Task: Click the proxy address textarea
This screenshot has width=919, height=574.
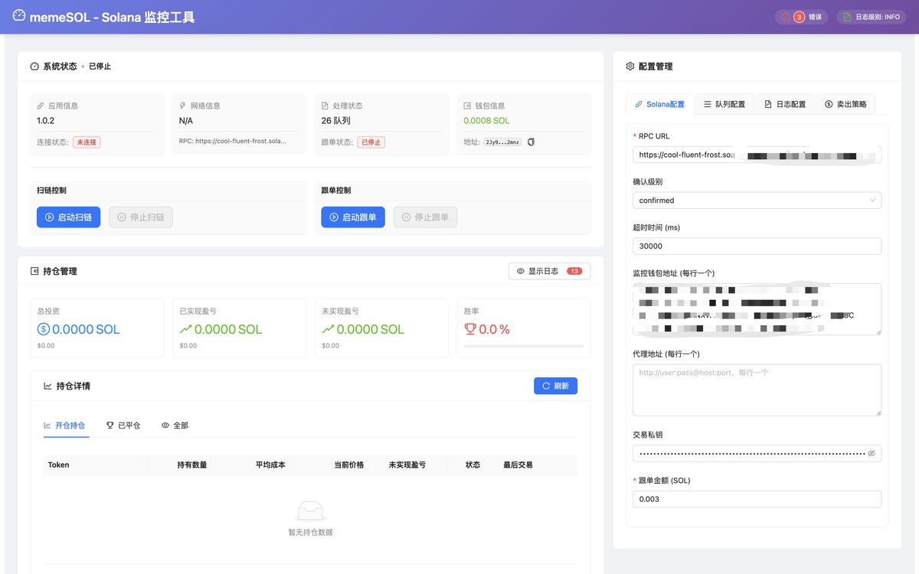Action: point(757,390)
